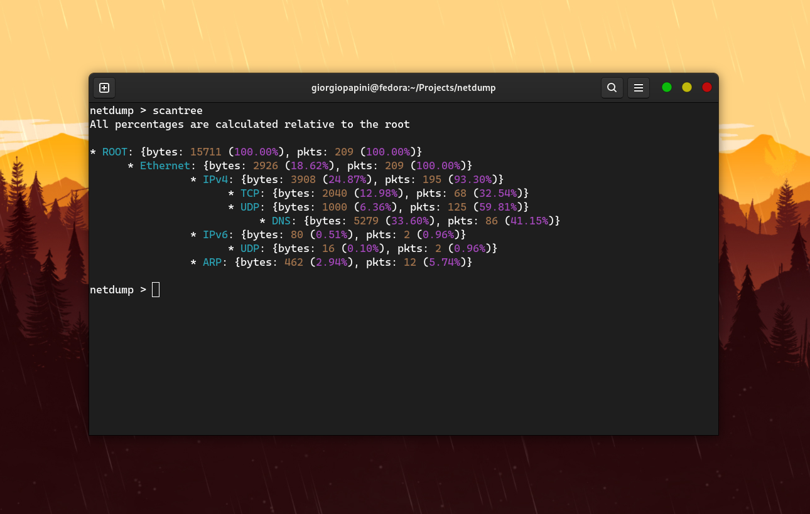Open a new terminal tab
The image size is (810, 514).
click(104, 88)
